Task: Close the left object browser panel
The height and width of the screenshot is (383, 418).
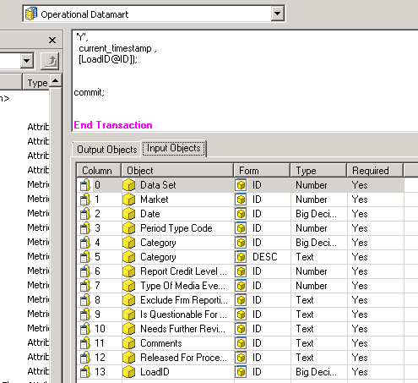Action: pos(52,40)
